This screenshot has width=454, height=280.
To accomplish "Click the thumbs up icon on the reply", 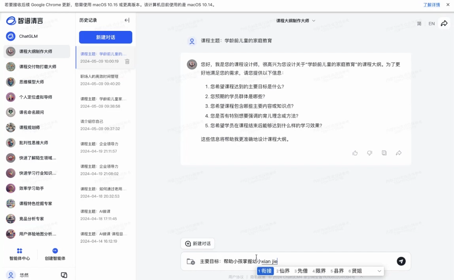I will (x=355, y=153).
